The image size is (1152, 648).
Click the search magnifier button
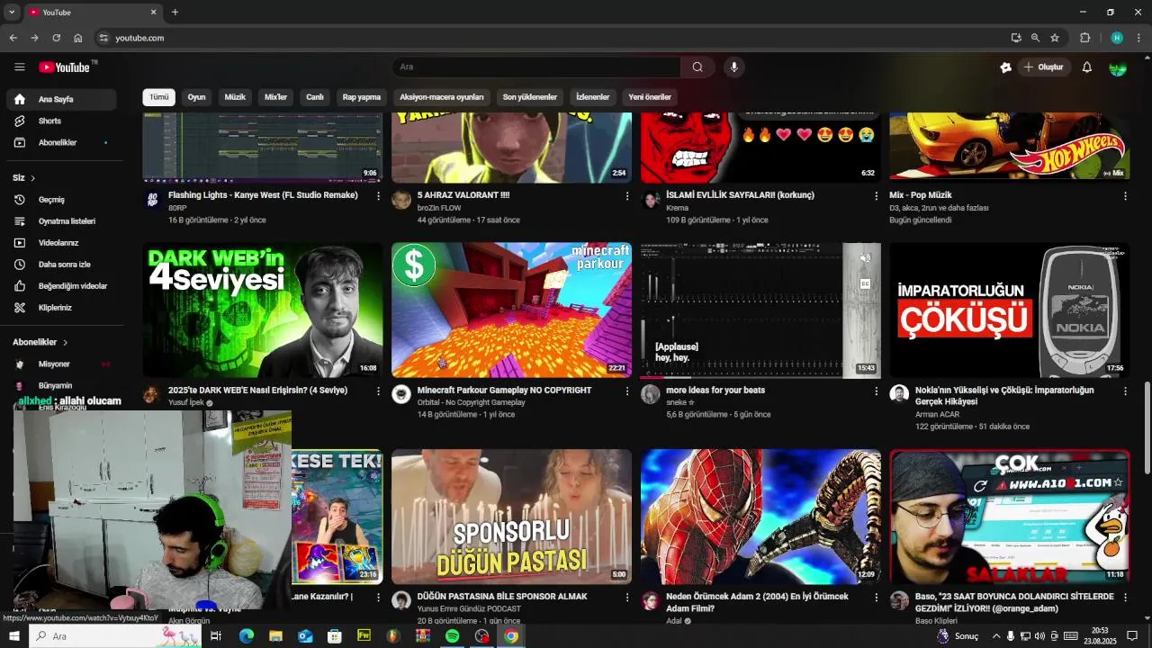697,67
